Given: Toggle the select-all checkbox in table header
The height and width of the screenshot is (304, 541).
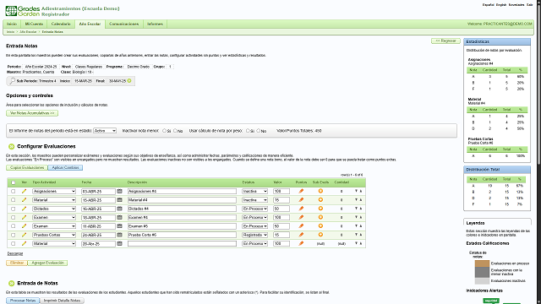Looking at the screenshot, I should [x=14, y=182].
